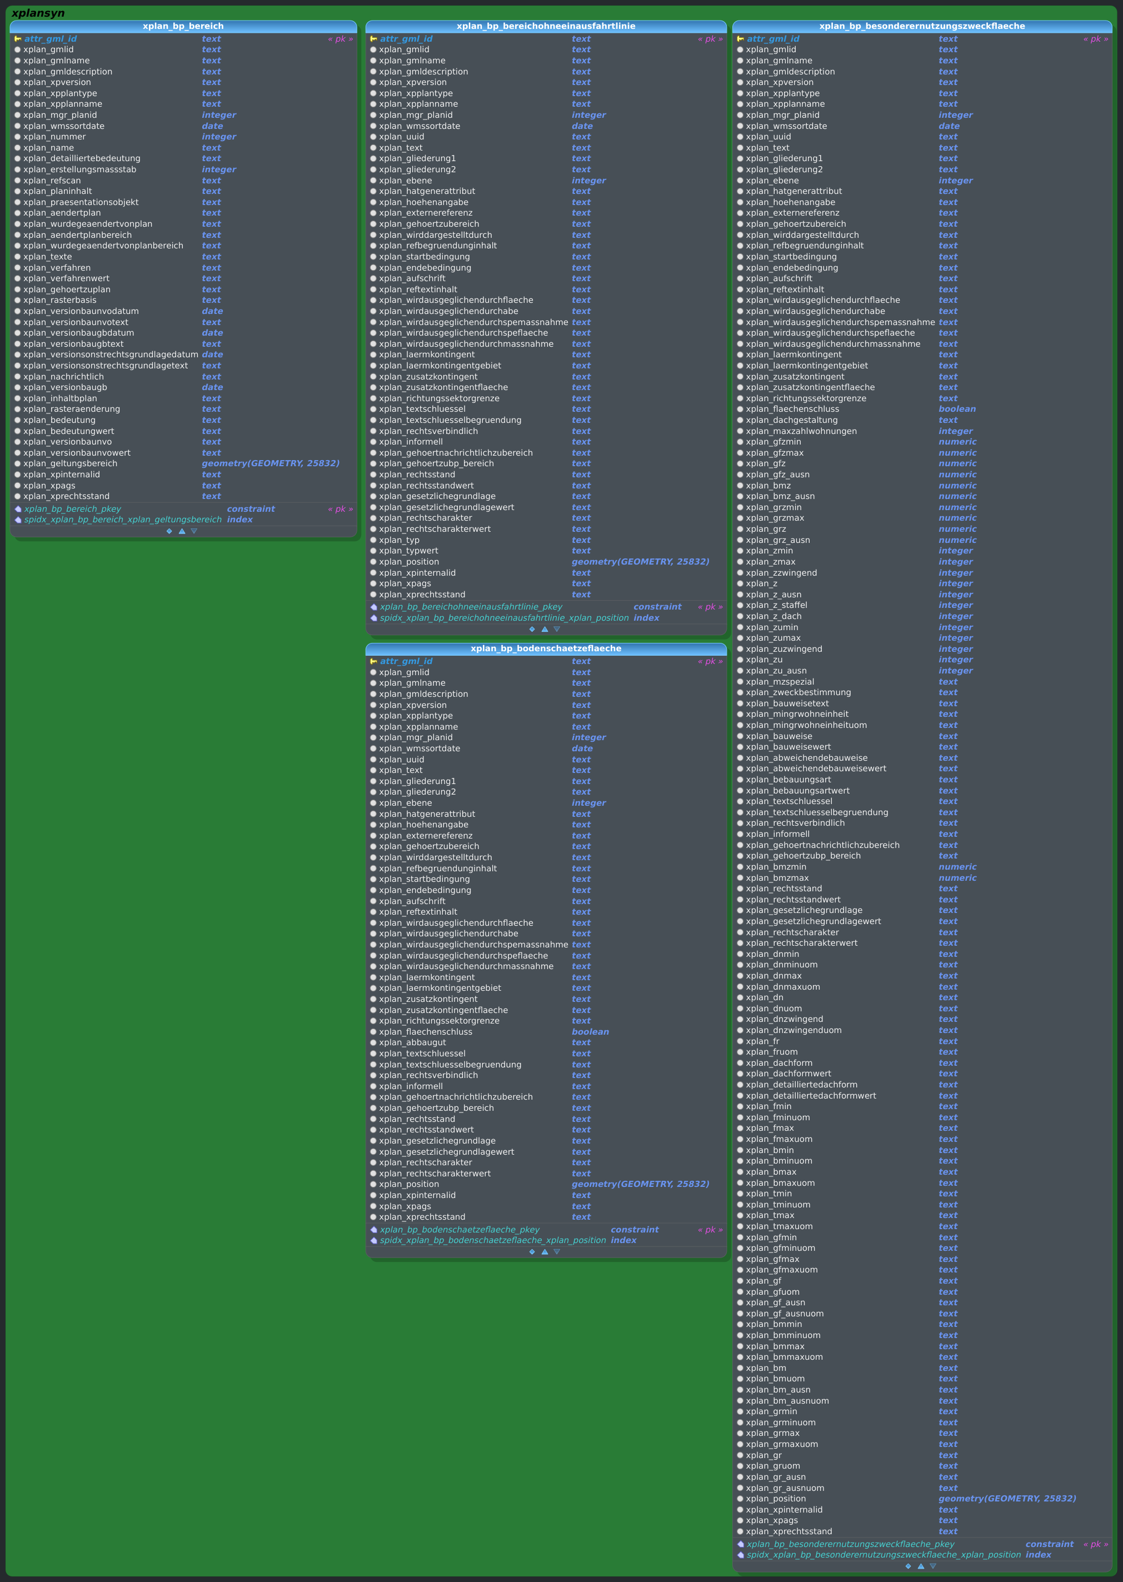The image size is (1123, 1582).
Task: Click the bullet icon next to xplan_geltungsbereich geometry column
Action: coord(17,463)
